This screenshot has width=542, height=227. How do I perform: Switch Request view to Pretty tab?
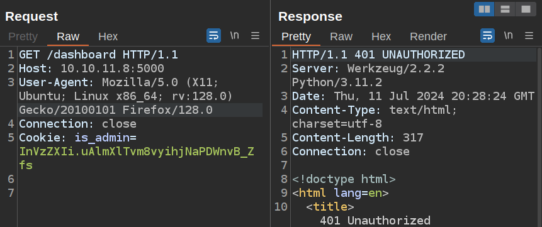coord(23,36)
